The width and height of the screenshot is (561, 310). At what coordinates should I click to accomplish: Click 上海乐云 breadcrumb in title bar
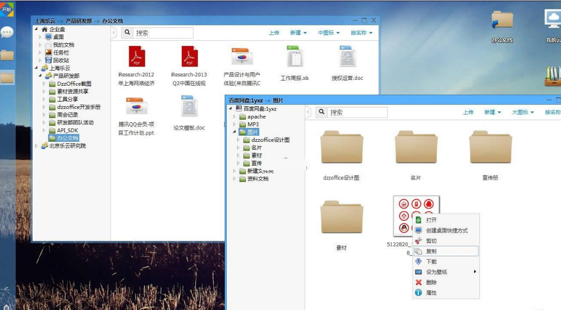click(45, 21)
